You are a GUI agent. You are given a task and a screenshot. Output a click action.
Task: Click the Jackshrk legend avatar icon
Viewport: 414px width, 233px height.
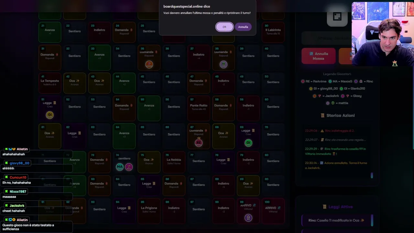320,96
